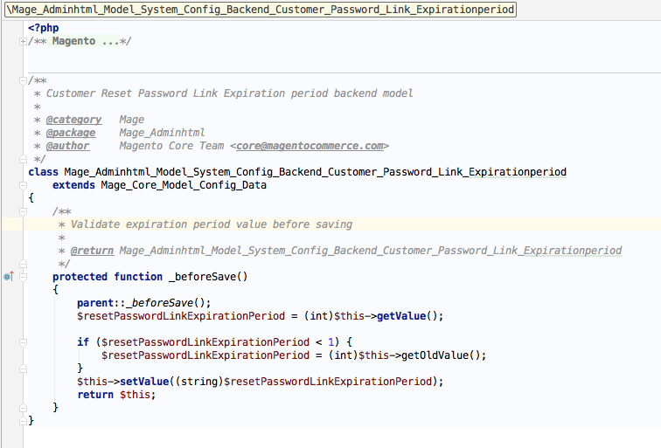Click fold end marker at class final closing brace
The image size is (661, 448).
click(23, 421)
